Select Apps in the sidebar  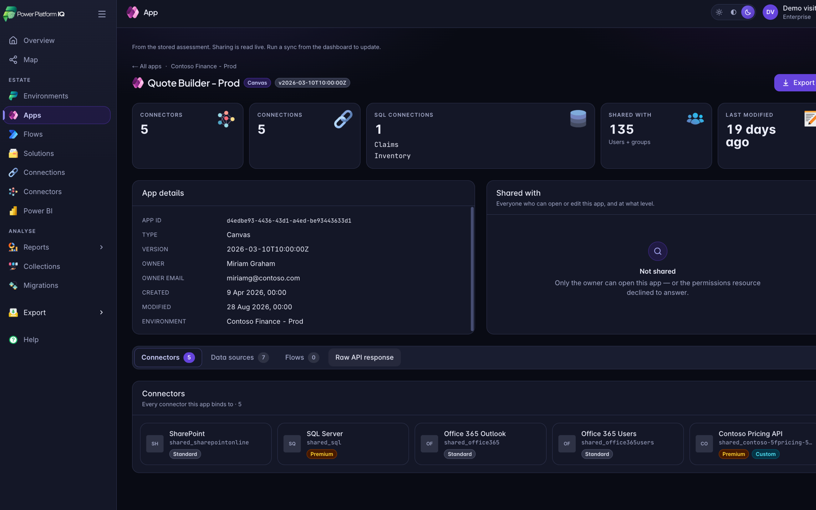click(57, 115)
